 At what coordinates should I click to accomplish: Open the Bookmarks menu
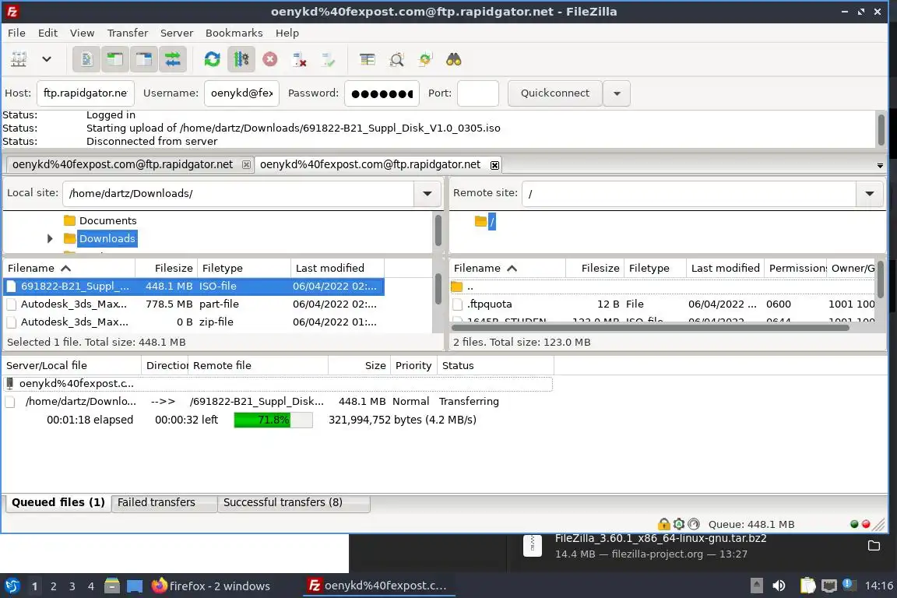(x=234, y=33)
